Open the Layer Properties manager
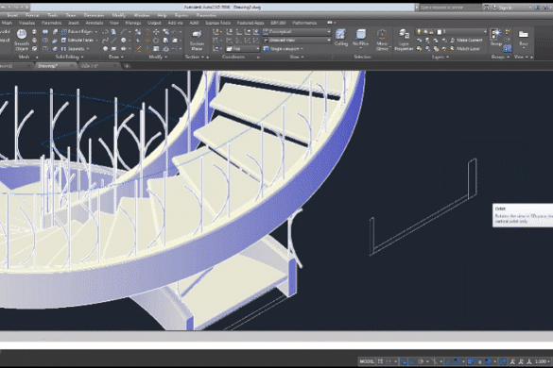This screenshot has height=368, width=553. click(404, 40)
